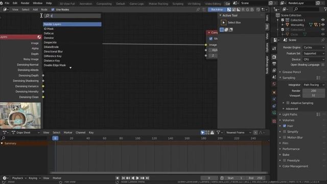This screenshot has height=184, width=327.
Task: Open the Render menu
Action: pos(25,3)
